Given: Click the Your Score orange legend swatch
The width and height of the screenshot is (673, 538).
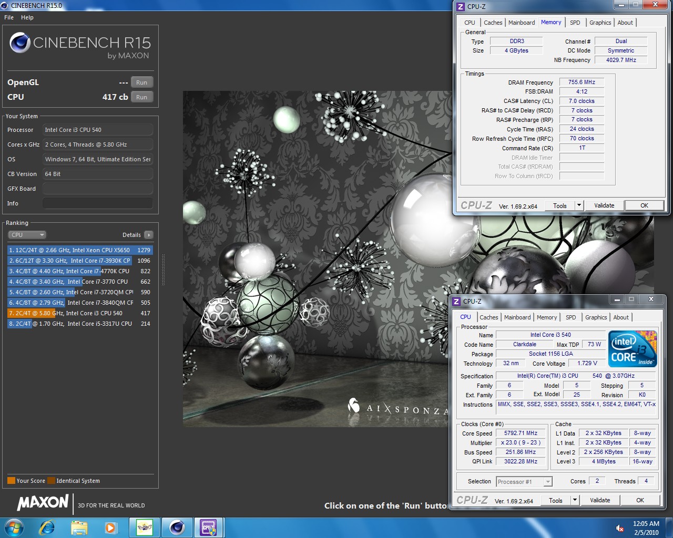Looking at the screenshot, I should (x=11, y=481).
